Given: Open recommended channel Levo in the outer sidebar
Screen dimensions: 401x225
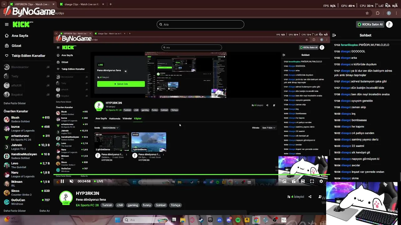Looking at the screenshot, I should pos(27,165).
